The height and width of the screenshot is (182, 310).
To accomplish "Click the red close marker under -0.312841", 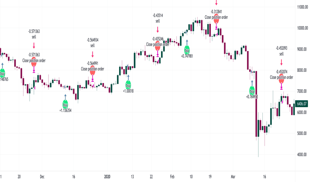I will click(216, 19).
